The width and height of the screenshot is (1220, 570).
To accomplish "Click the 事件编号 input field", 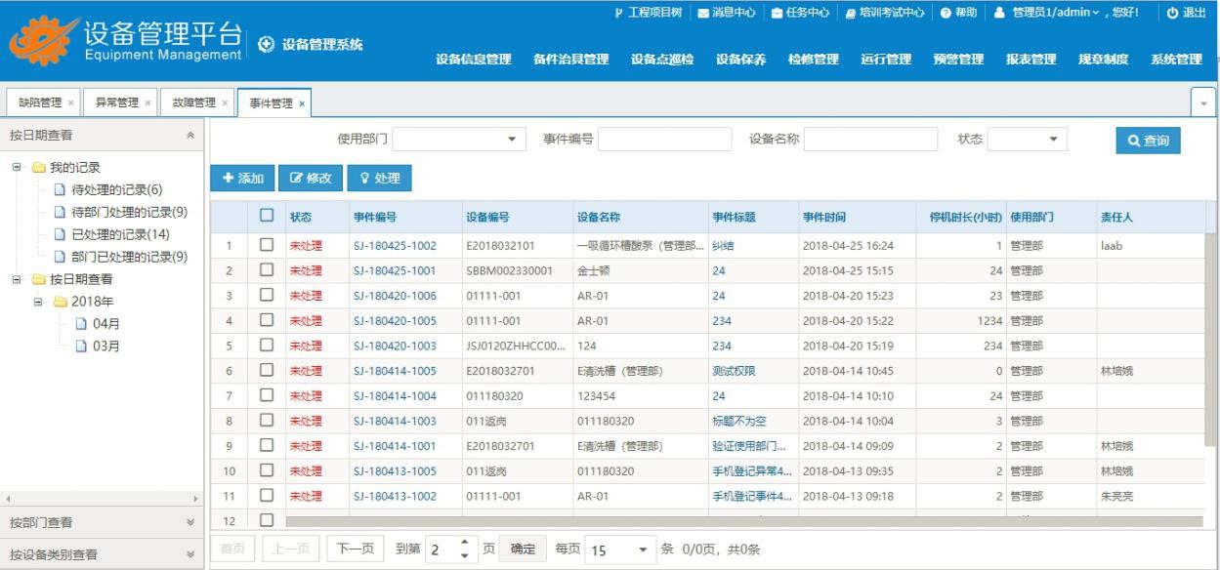I will [664, 141].
